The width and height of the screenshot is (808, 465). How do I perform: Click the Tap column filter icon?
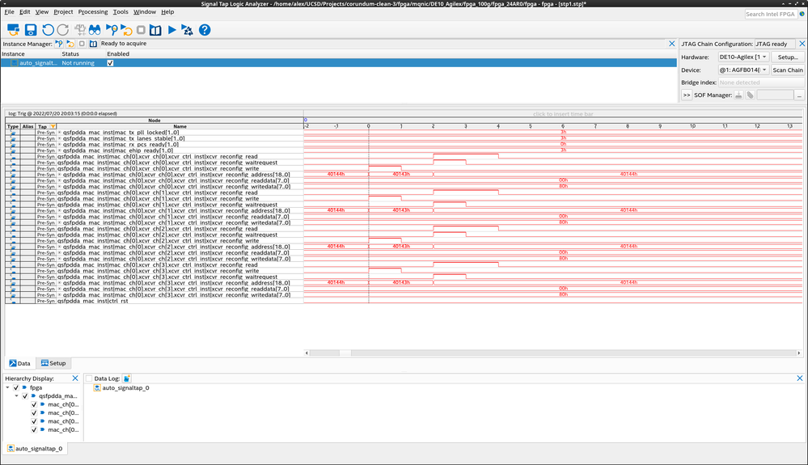pos(53,127)
